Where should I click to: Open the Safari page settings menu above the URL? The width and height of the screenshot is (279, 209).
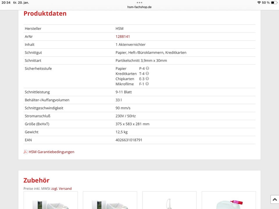[x=139, y=3]
